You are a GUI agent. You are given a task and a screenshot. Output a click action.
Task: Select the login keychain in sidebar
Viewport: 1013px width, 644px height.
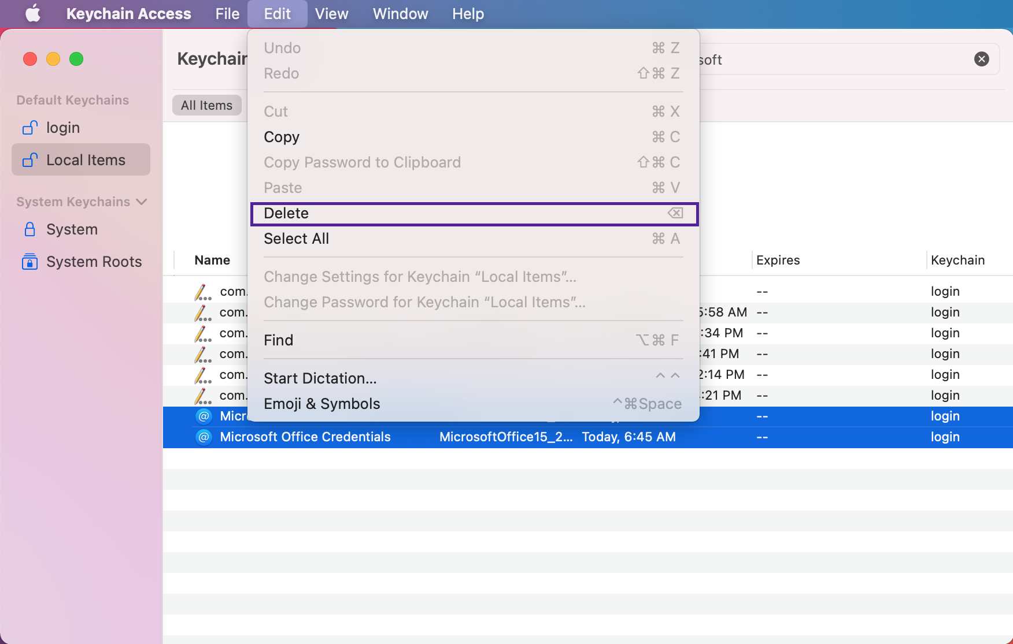(x=81, y=128)
